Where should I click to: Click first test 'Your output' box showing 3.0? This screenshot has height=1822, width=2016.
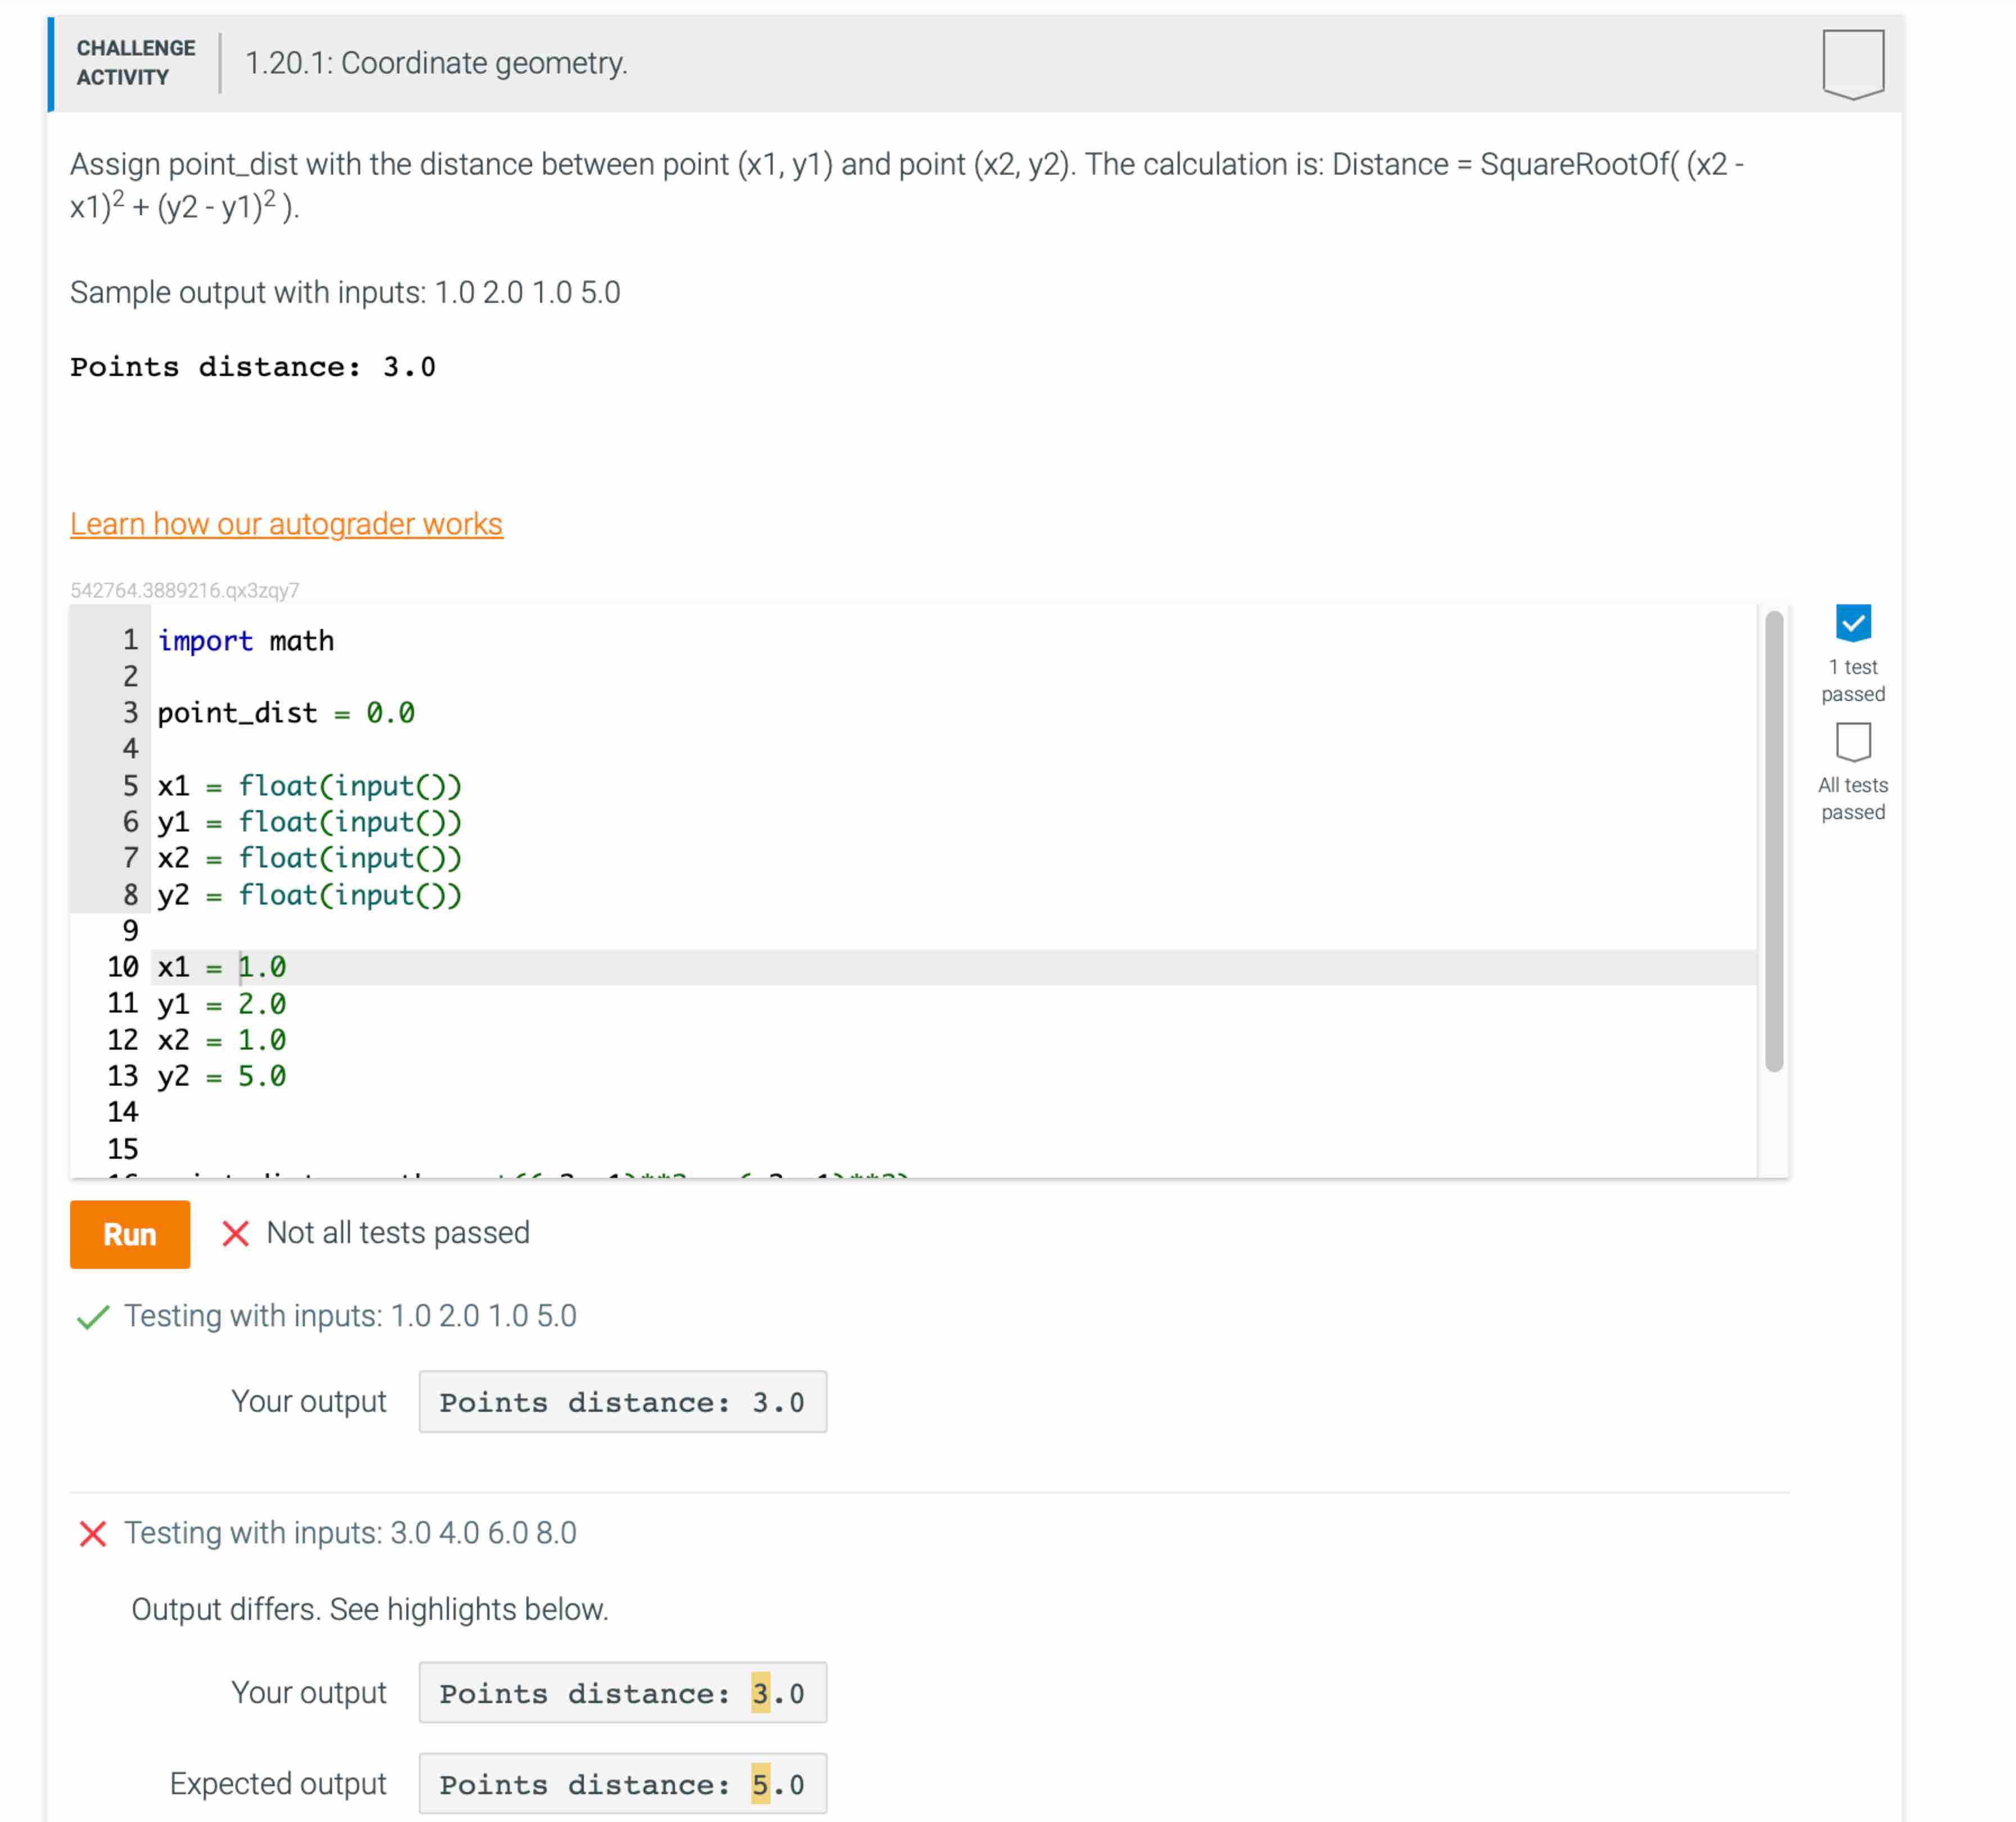(622, 1402)
